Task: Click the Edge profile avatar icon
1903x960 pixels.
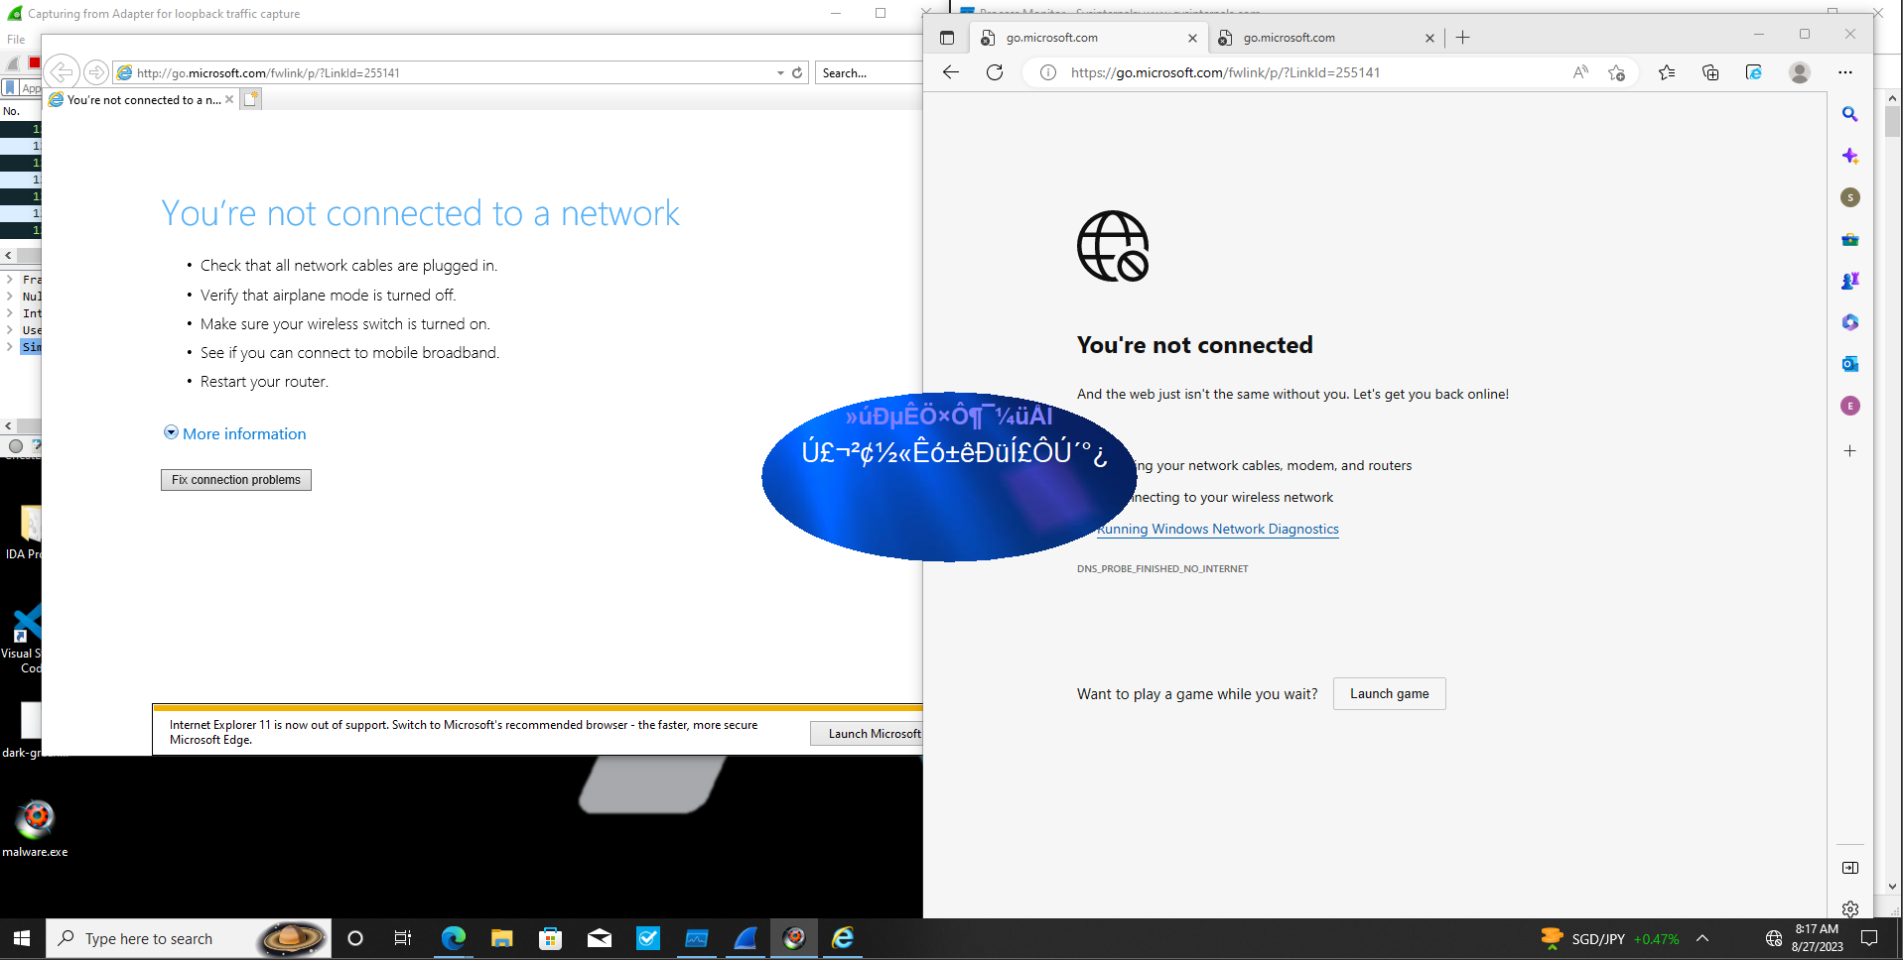Action: [x=1799, y=72]
